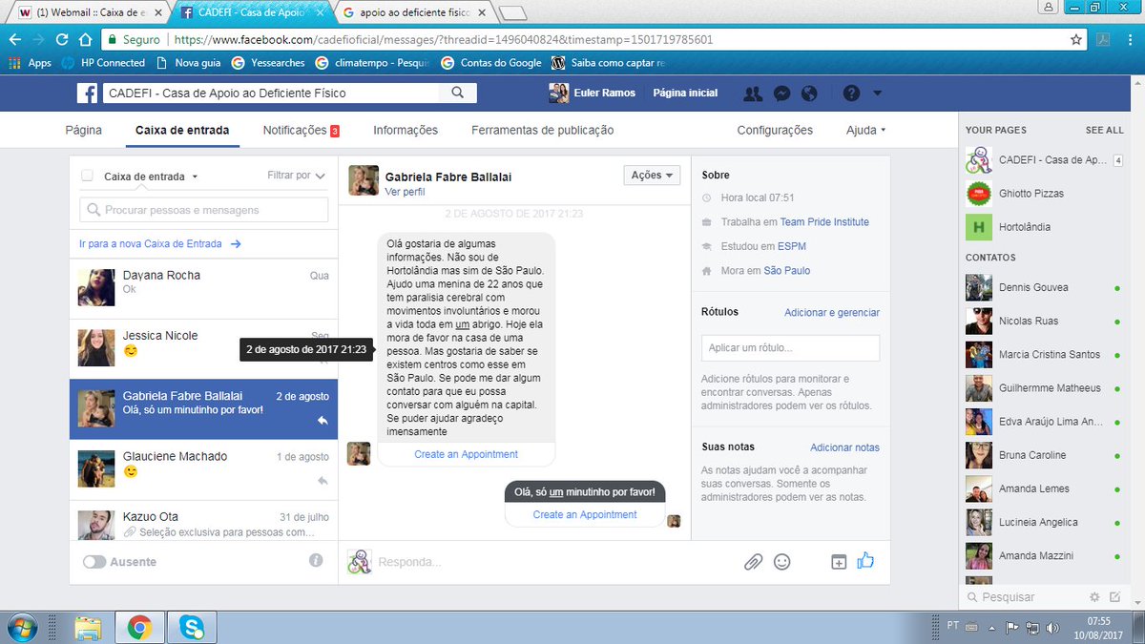The width and height of the screenshot is (1145, 644).
Task: Switch to apoio ao deficiente Google tab
Action: [x=415, y=12]
